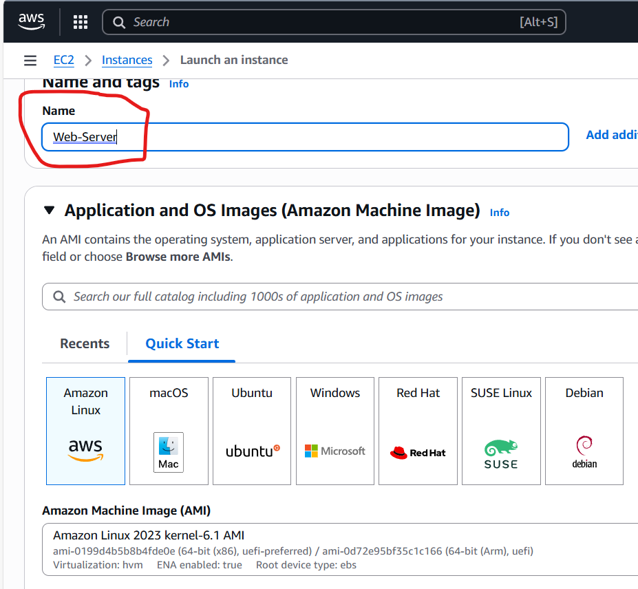Open the AWS services grid menu

[x=81, y=22]
